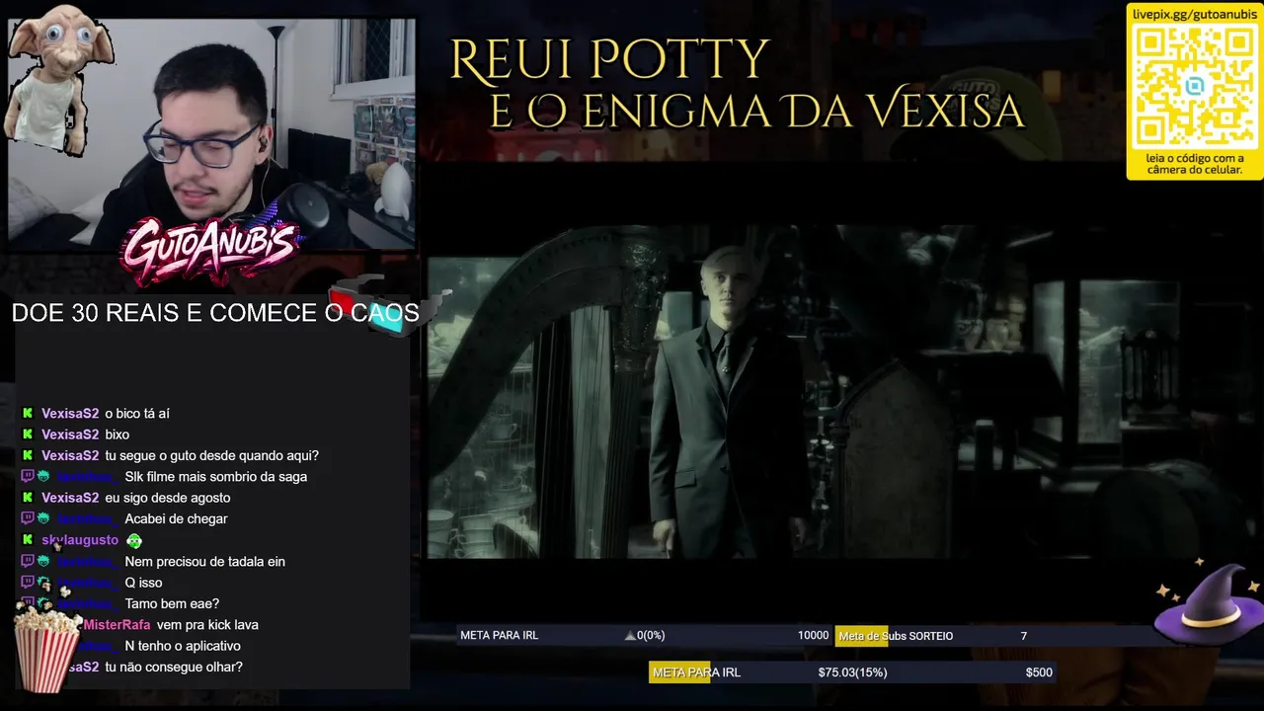This screenshot has height=711, width=1264.
Task: Click the "DOE 30 REAIS E COMECE O CAOS" banner
Action: pos(215,313)
